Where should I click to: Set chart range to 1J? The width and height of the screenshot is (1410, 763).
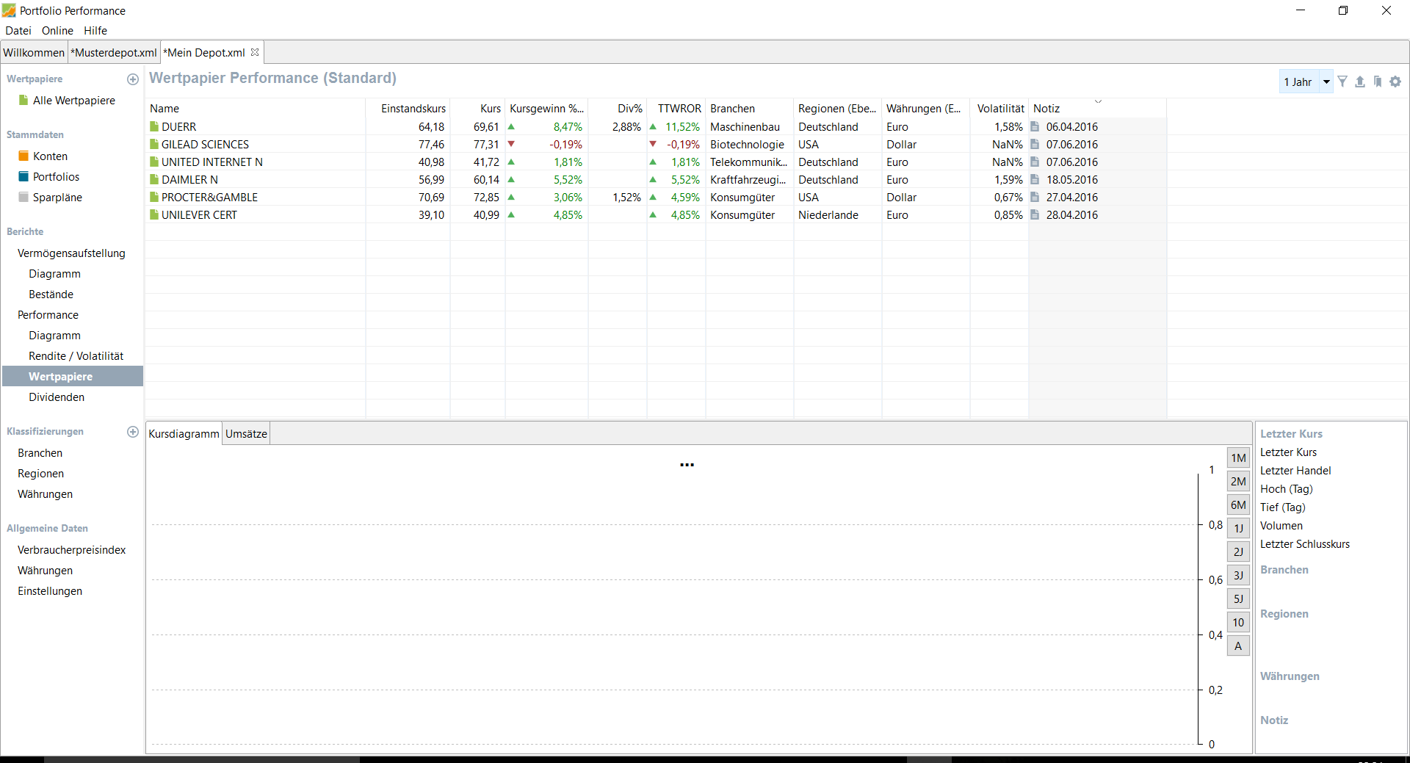point(1238,528)
